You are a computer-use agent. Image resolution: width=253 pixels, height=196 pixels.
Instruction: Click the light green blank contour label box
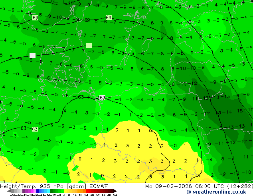(x=89, y=46)
